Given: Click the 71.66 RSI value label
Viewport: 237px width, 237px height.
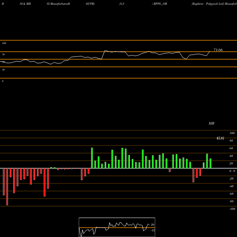Looking at the screenshot, I should [218, 50].
